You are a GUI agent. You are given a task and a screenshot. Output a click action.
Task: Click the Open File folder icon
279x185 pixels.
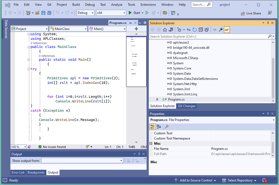coord(37,13)
